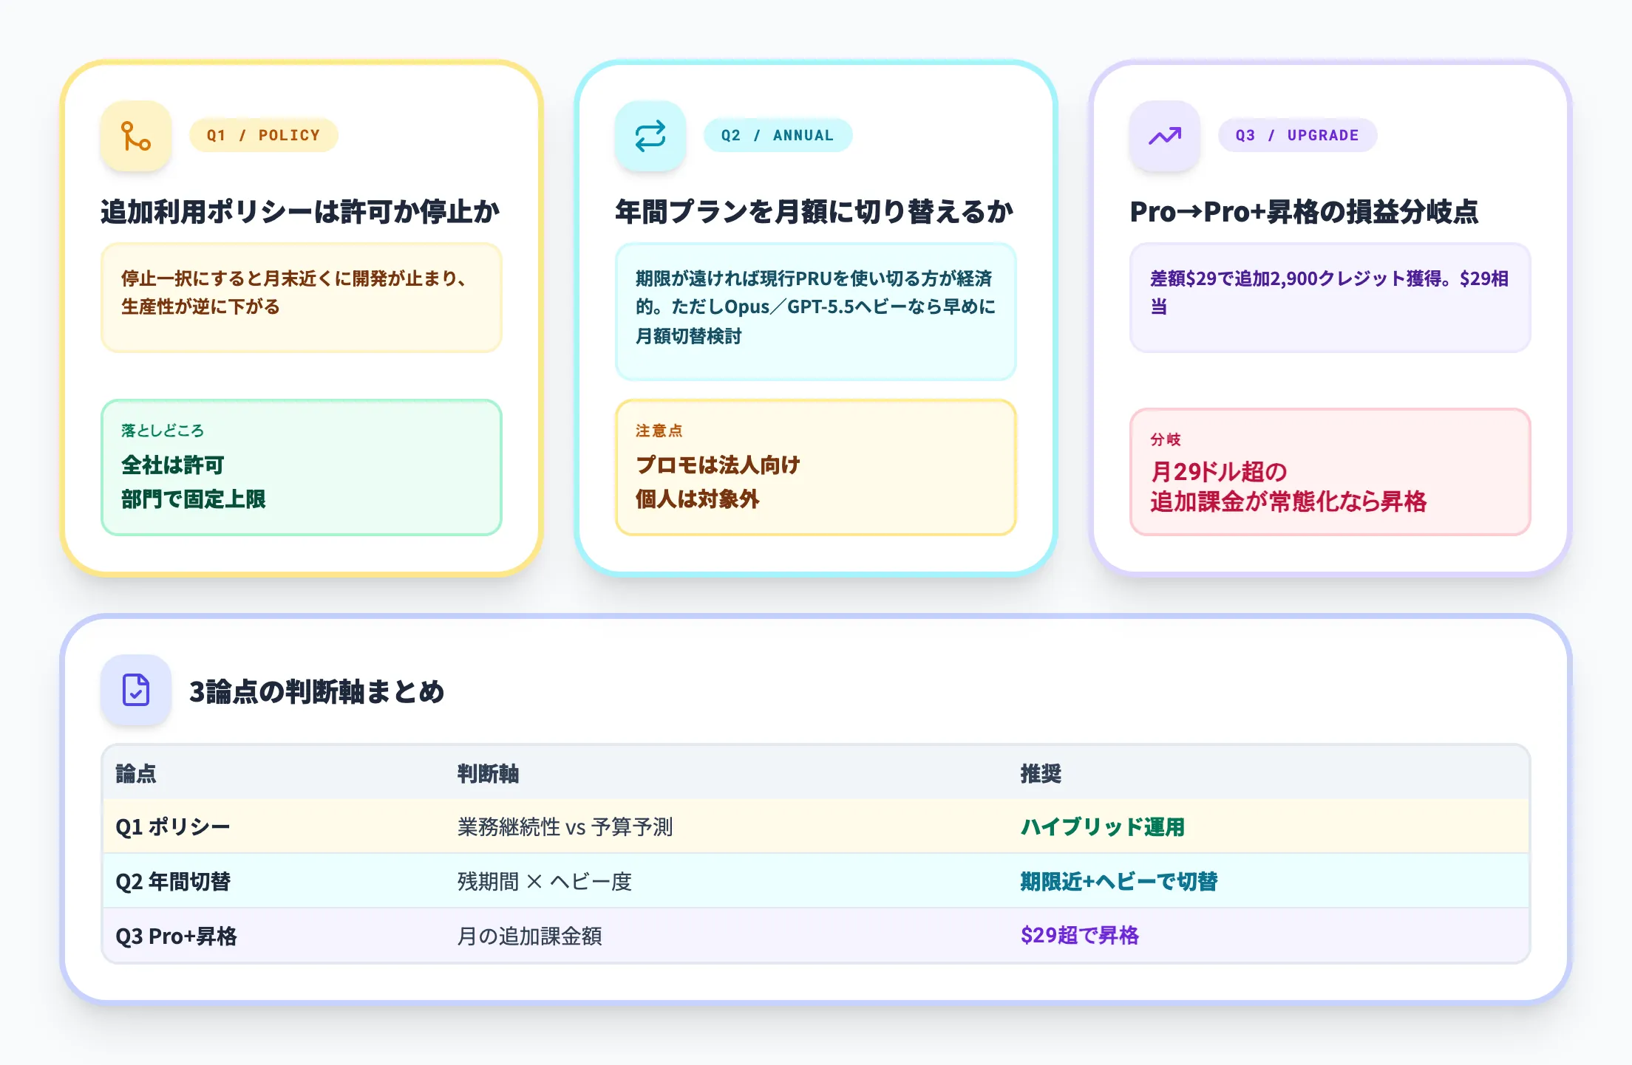Viewport: 1632px width, 1065px height.
Task: Click the 個人は対象外 text
Action: coord(698,499)
